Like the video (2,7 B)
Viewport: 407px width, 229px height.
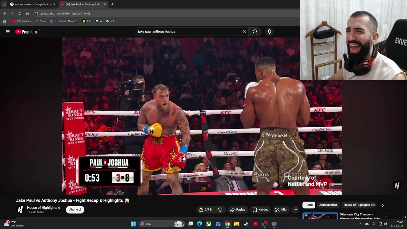pyautogui.click(x=205, y=210)
